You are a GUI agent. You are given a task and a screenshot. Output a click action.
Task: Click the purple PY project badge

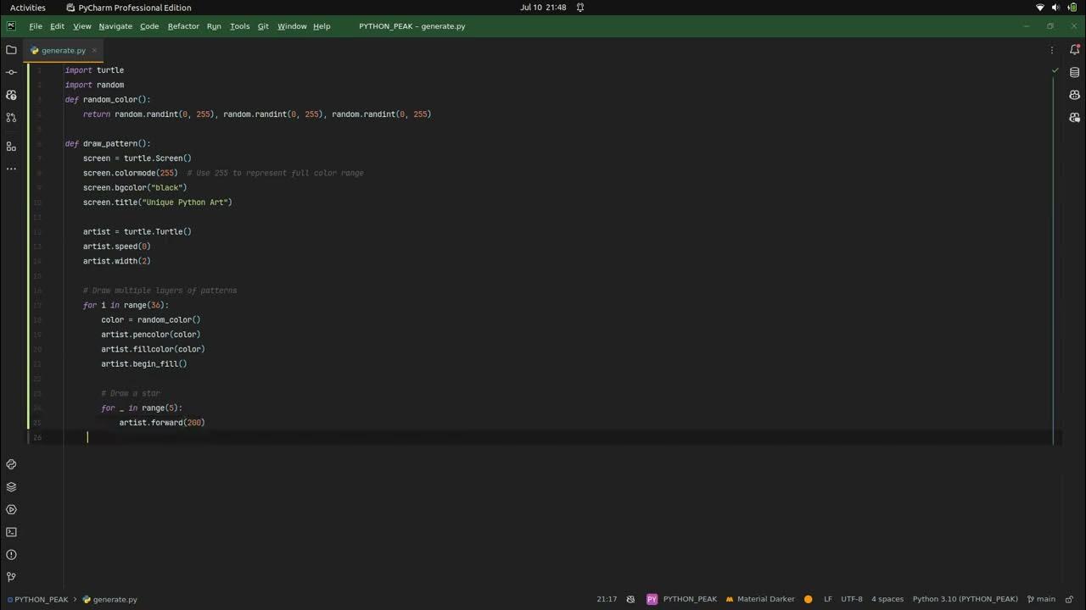(x=652, y=599)
